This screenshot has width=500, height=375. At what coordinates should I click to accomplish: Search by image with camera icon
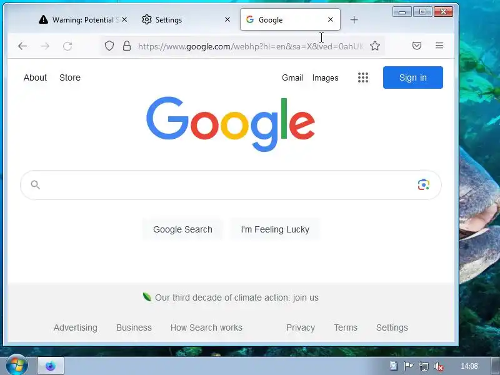pos(424,184)
